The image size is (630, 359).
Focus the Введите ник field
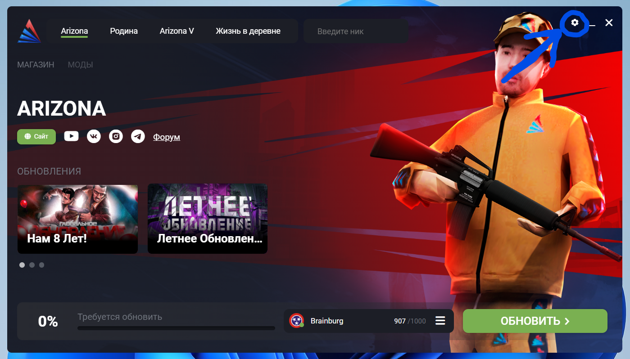coord(356,31)
